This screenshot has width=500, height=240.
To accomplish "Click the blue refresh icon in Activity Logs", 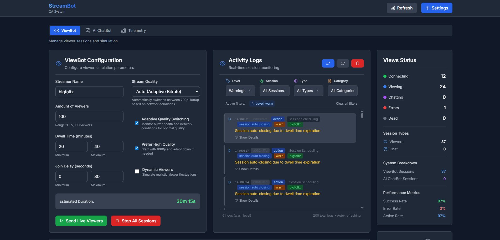I will 328,63.
